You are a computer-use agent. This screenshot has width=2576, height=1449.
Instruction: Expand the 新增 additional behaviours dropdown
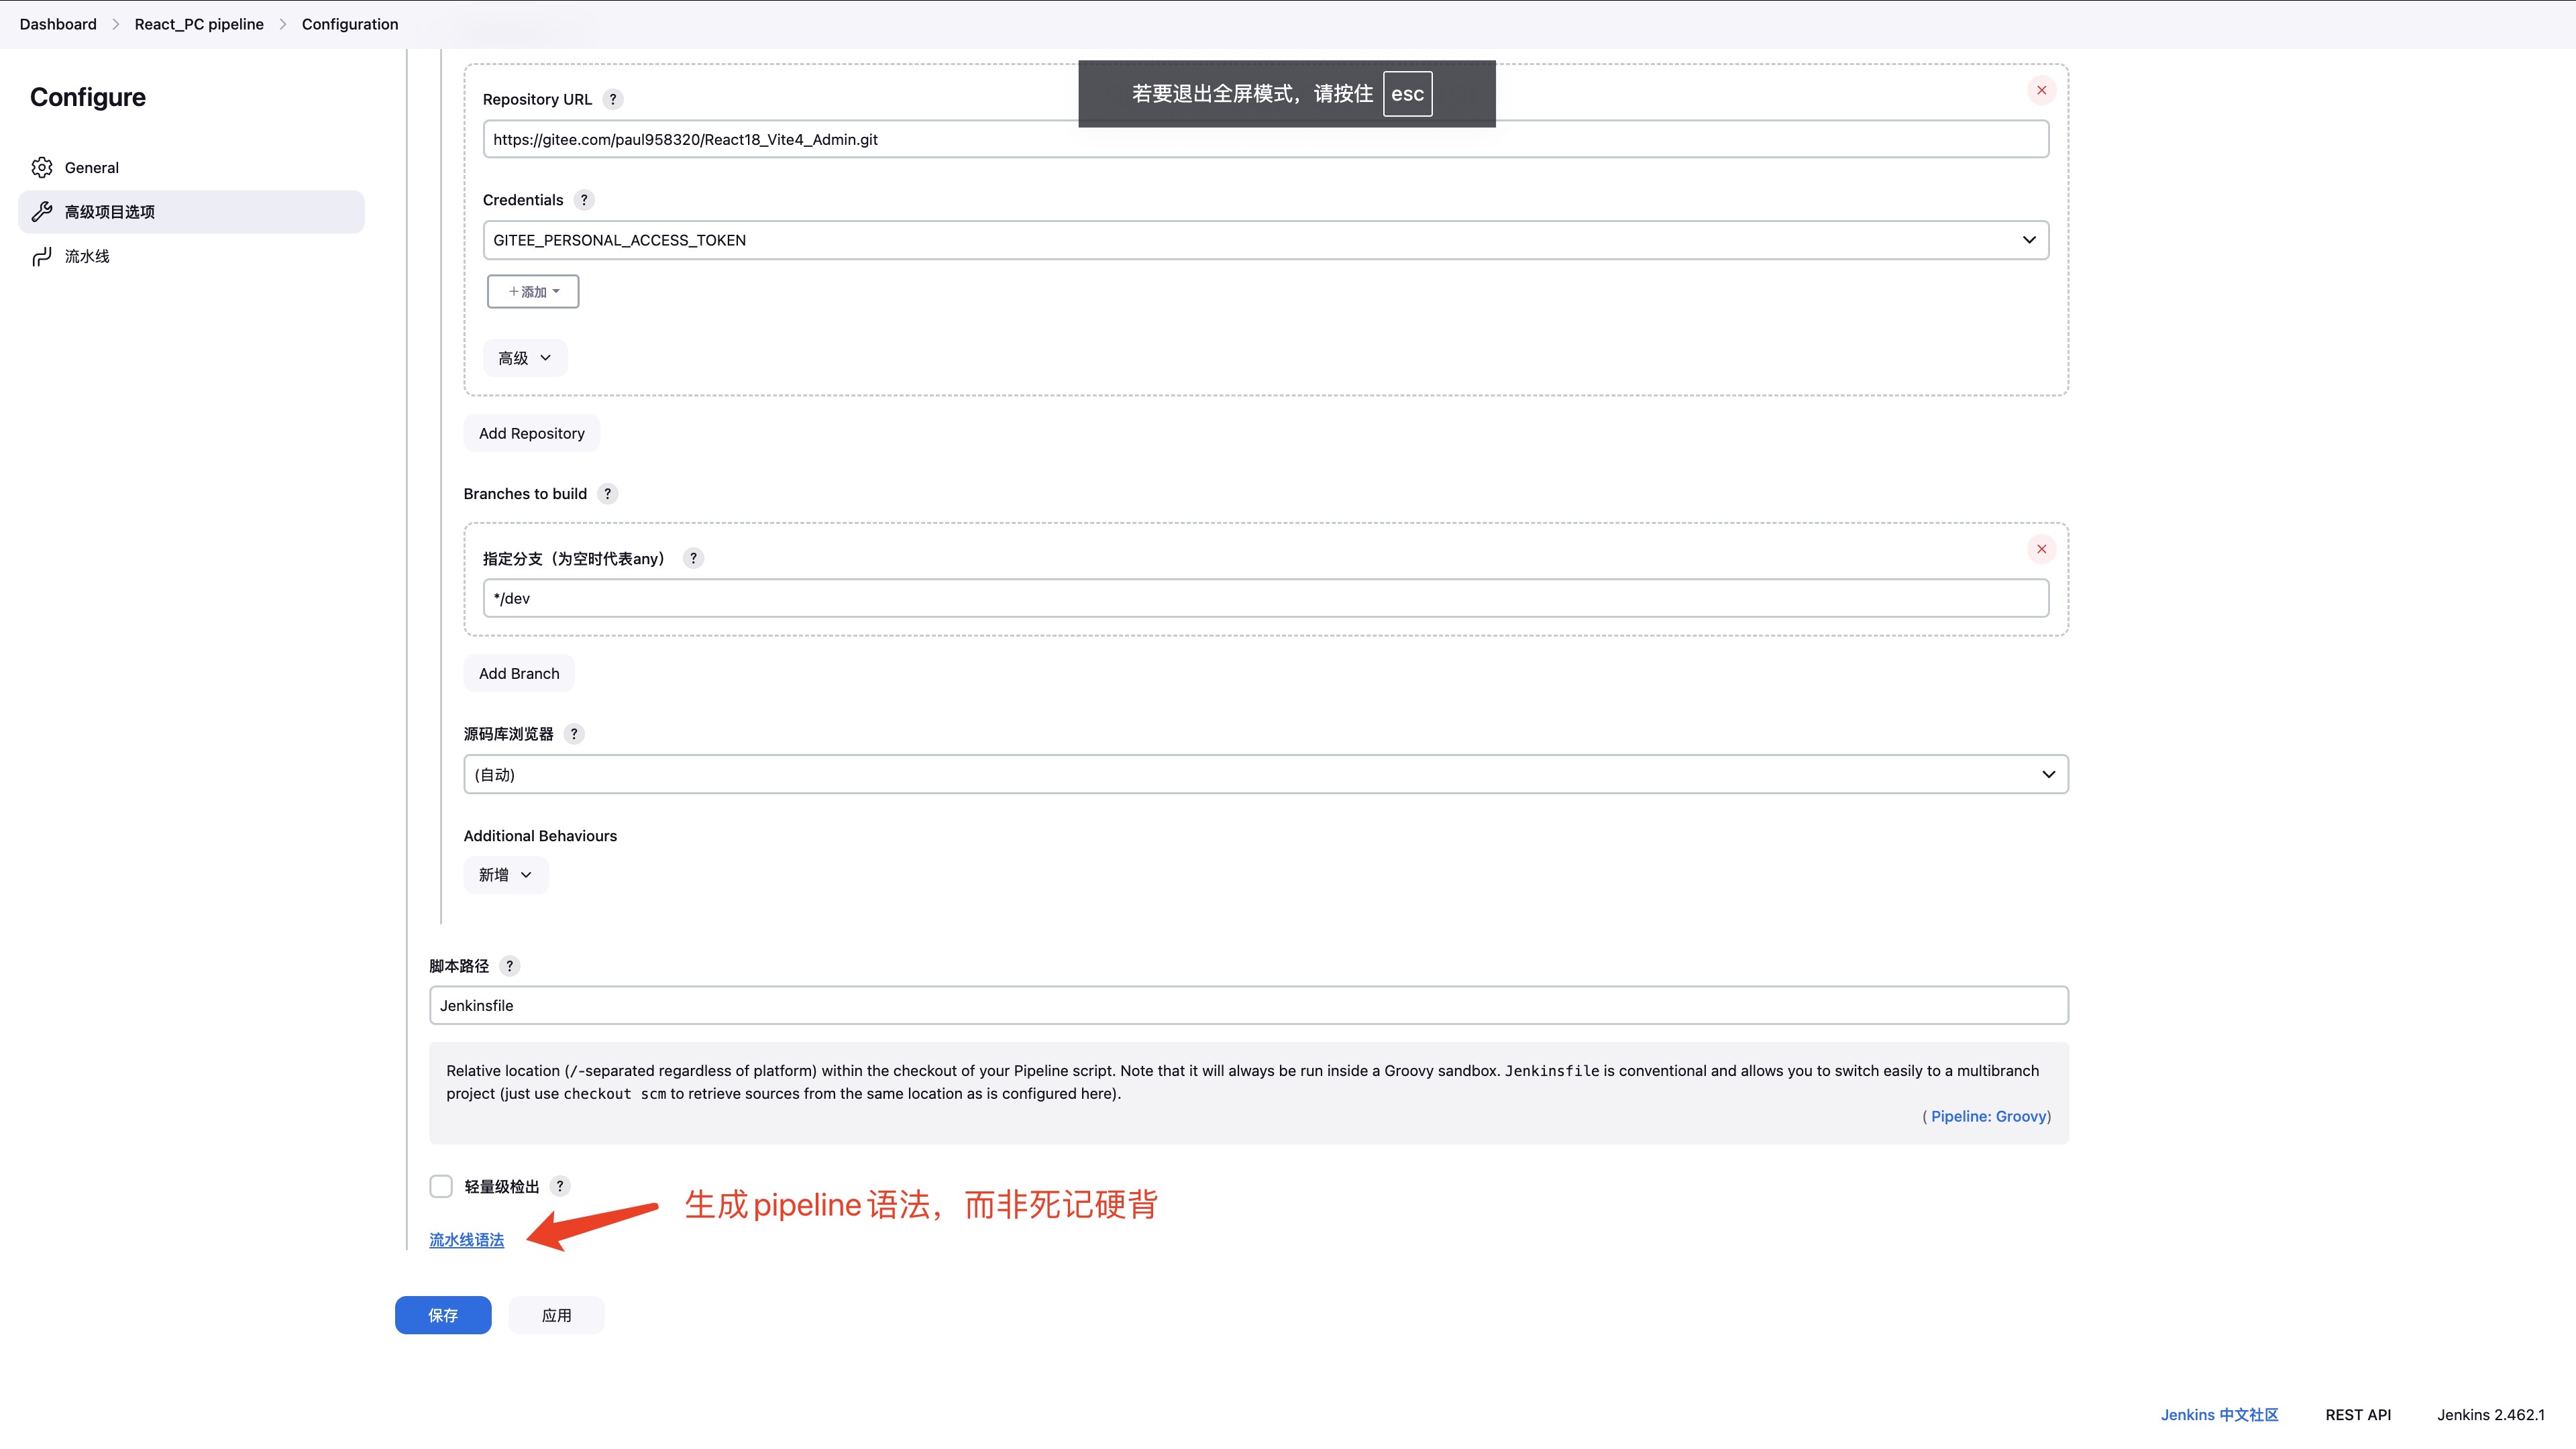[506, 874]
